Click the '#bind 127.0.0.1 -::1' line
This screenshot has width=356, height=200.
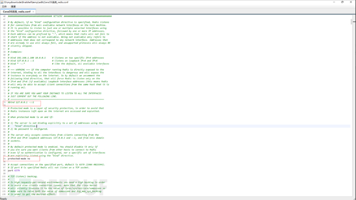point(21,102)
